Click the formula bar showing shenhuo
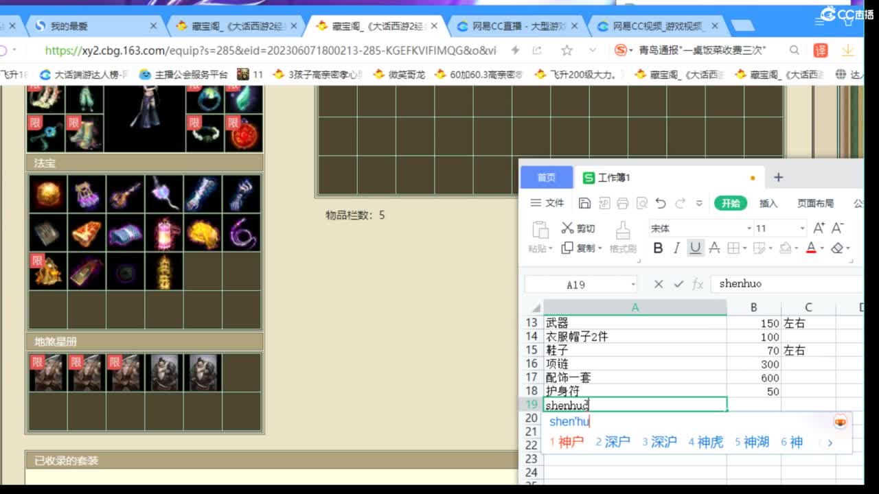The image size is (879, 494). tap(786, 284)
